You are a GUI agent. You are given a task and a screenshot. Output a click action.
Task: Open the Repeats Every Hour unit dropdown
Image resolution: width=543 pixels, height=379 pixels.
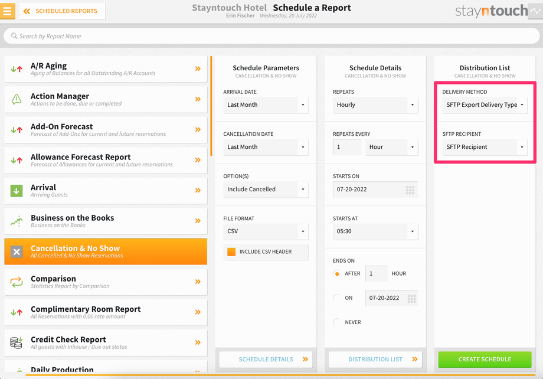[392, 147]
